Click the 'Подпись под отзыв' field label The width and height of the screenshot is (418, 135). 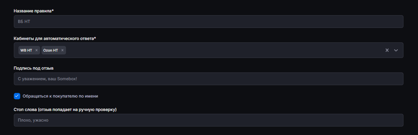(34, 68)
